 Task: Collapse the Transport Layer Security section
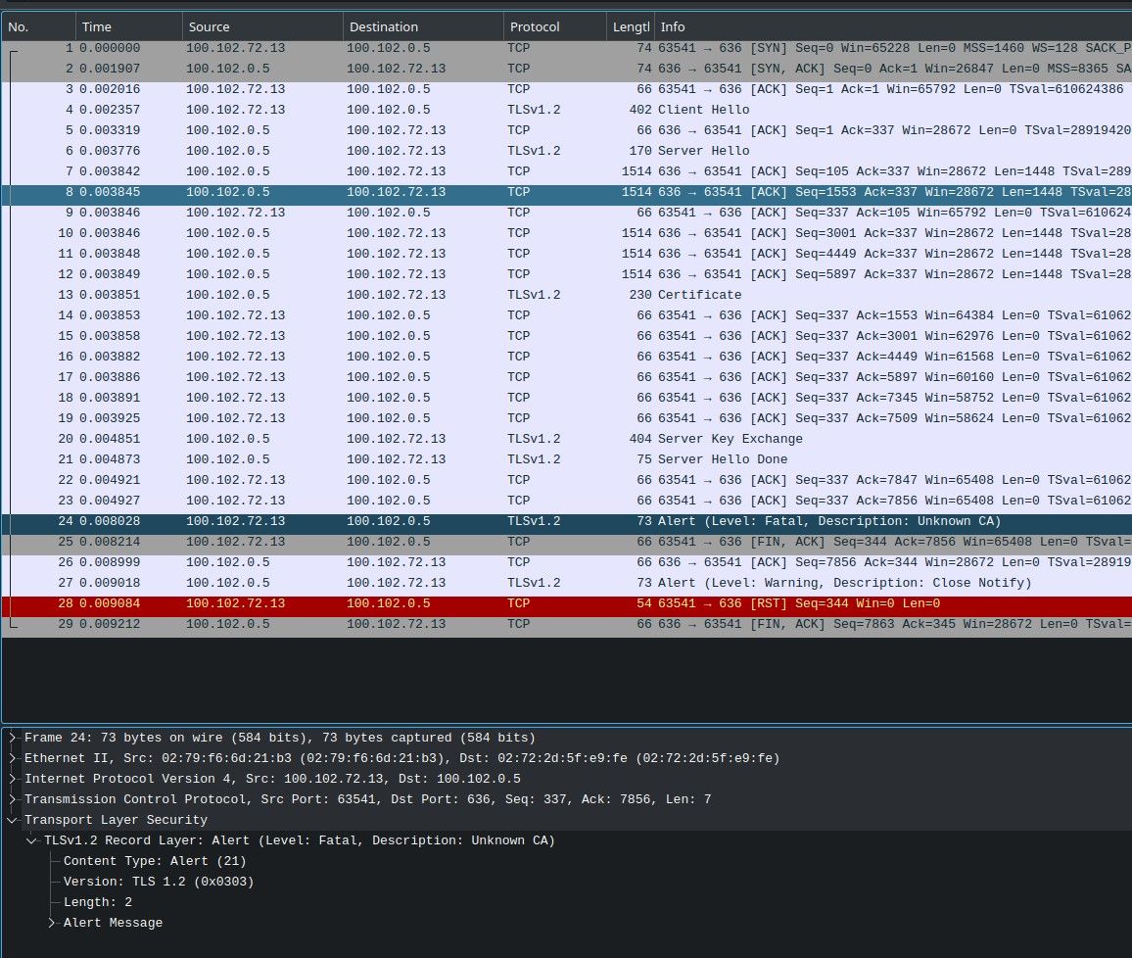point(13,820)
